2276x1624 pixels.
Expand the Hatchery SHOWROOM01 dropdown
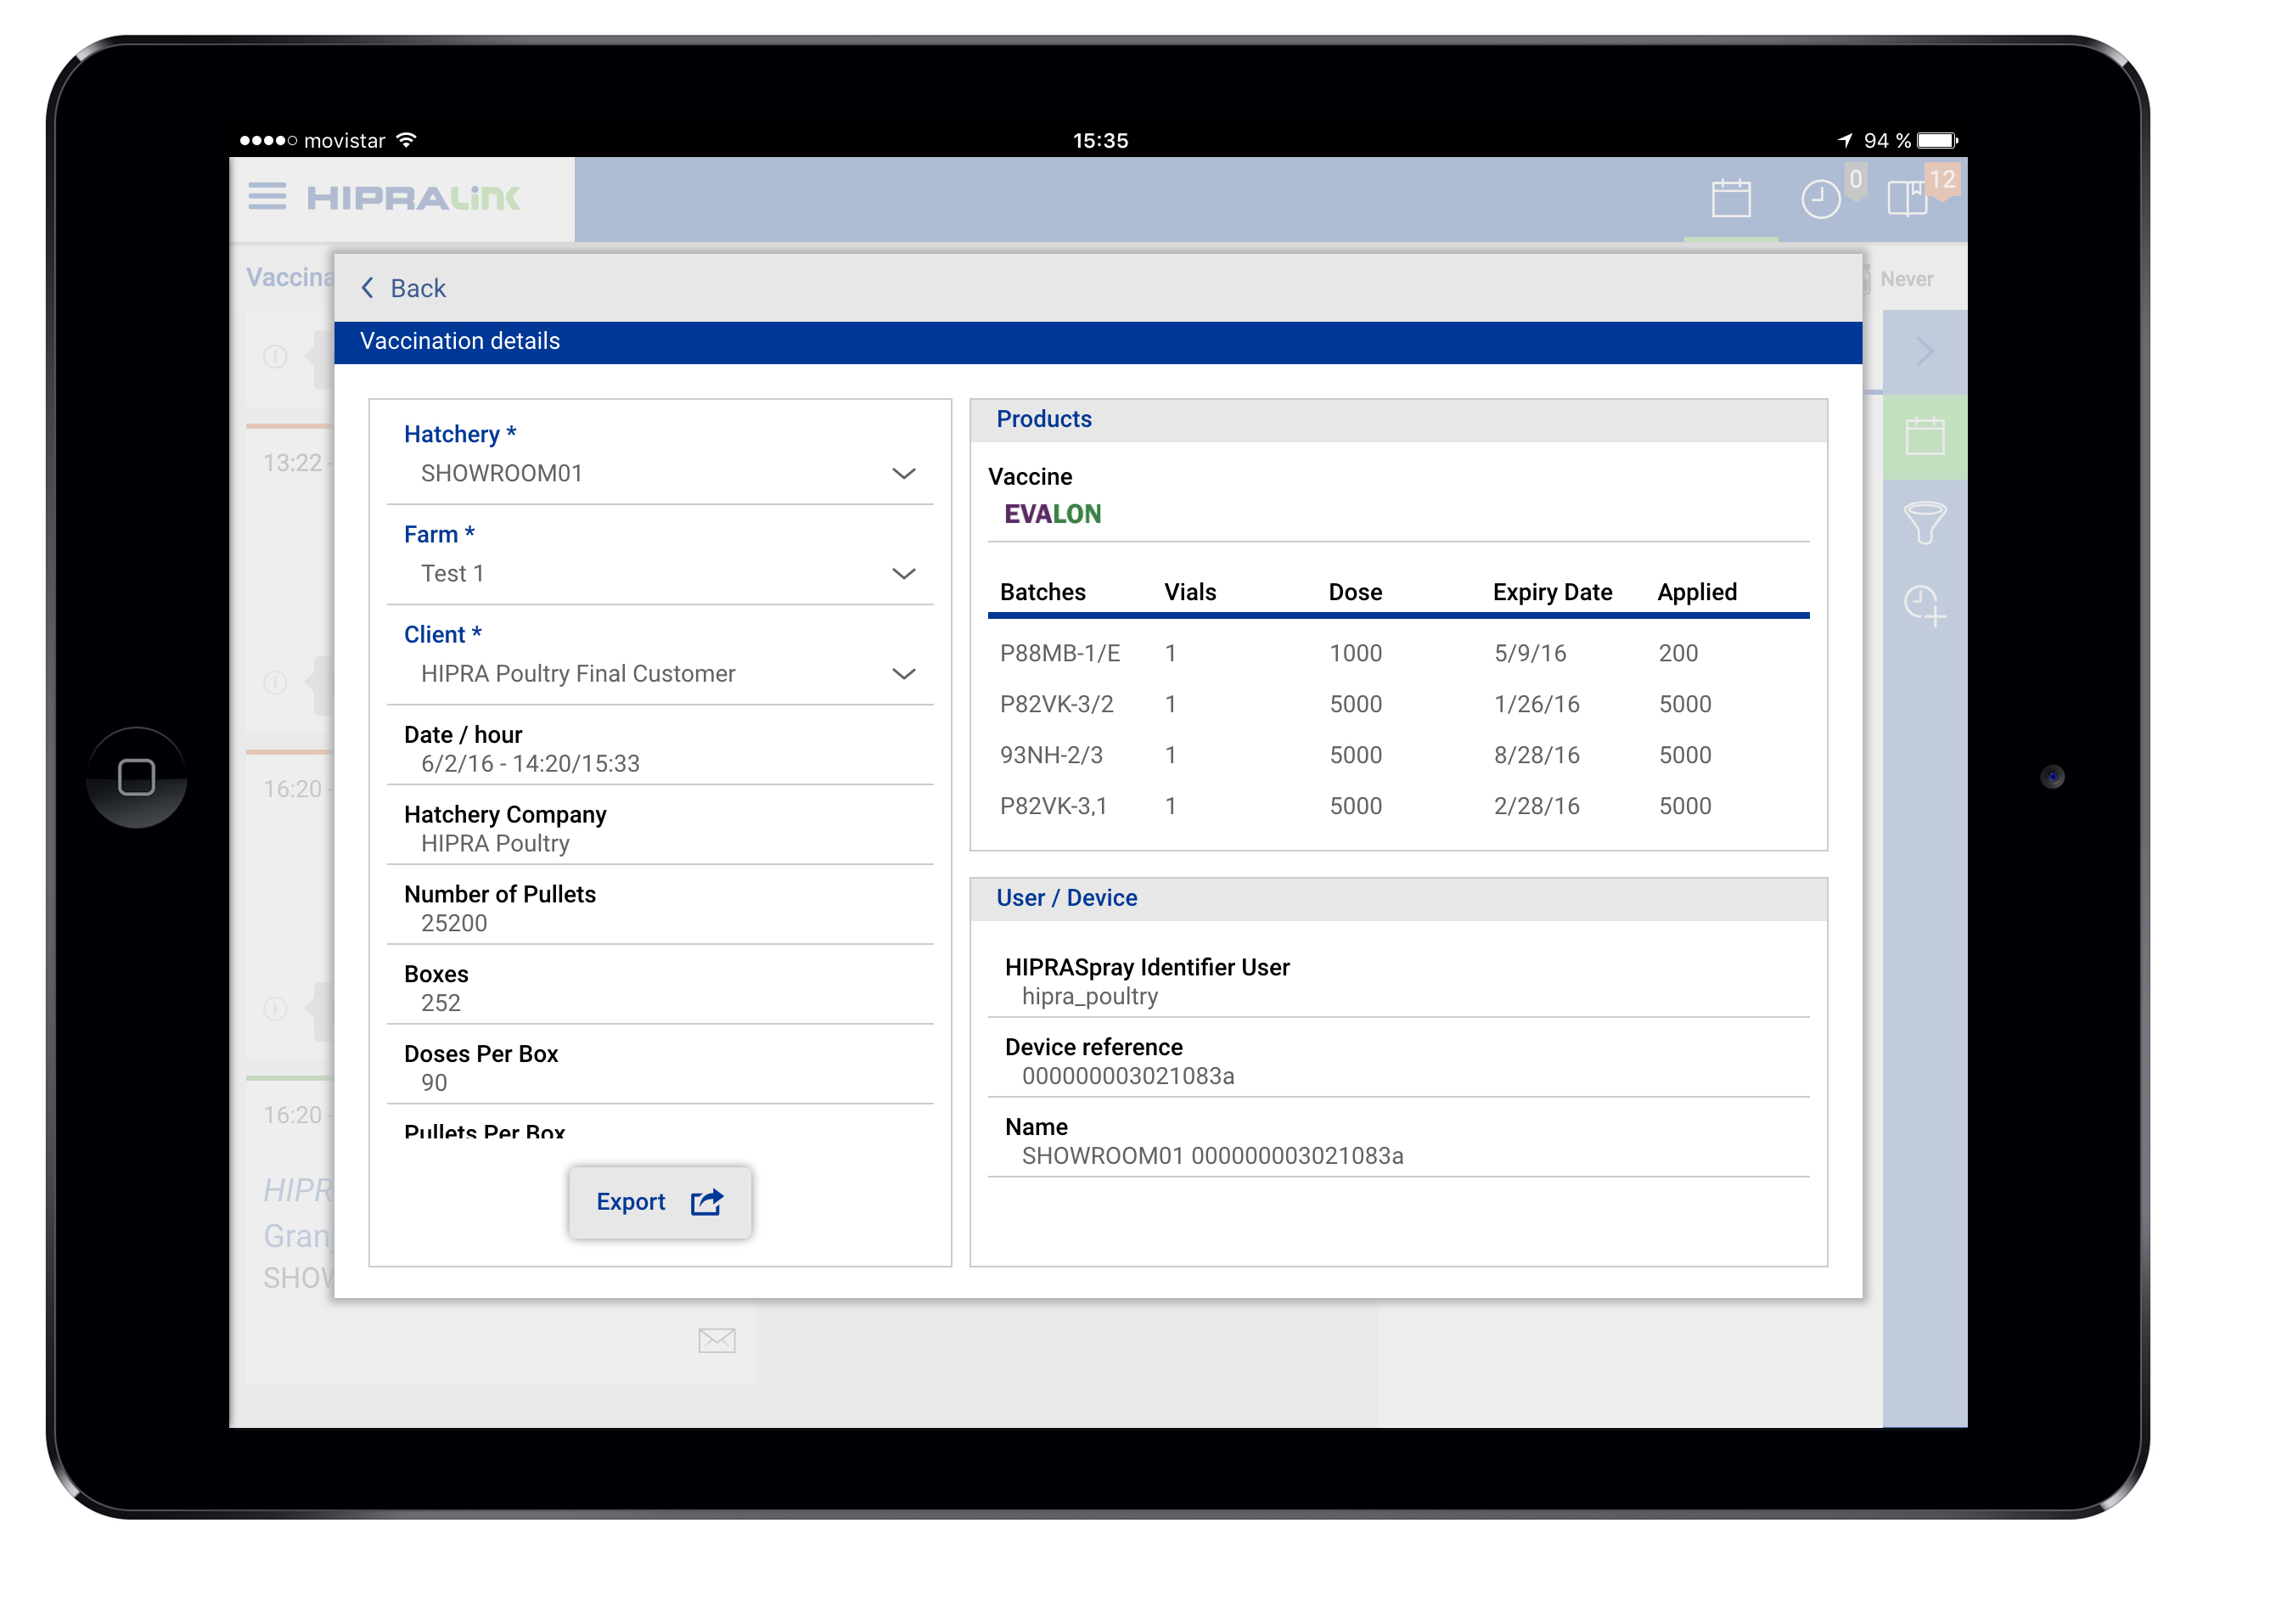pyautogui.click(x=903, y=473)
